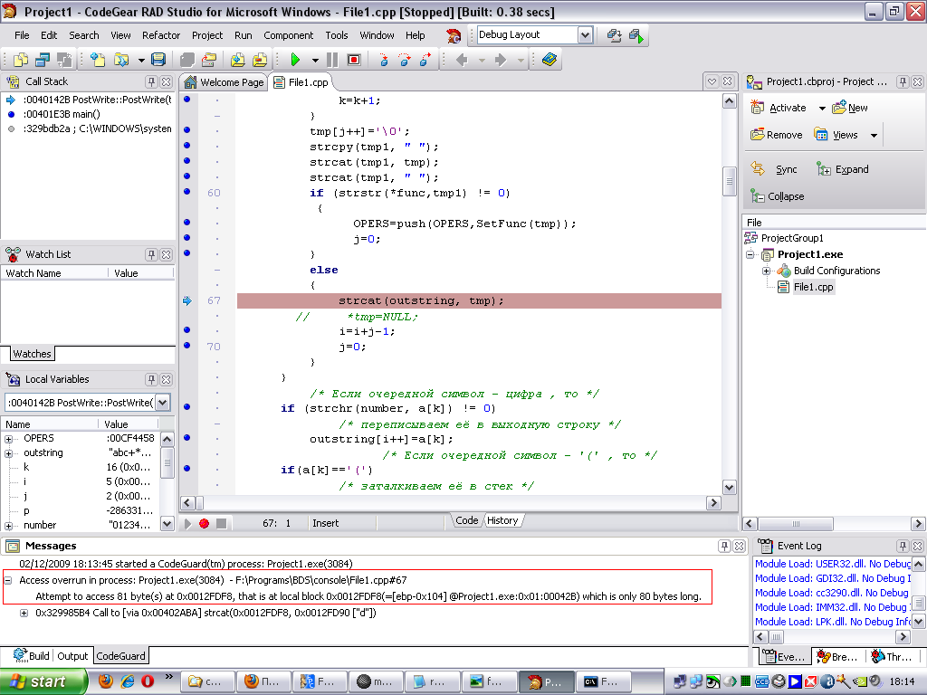Toggle breakpoint dot next to the i=i+j-1 line
Image resolution: width=927 pixels, height=695 pixels.
[x=187, y=330]
